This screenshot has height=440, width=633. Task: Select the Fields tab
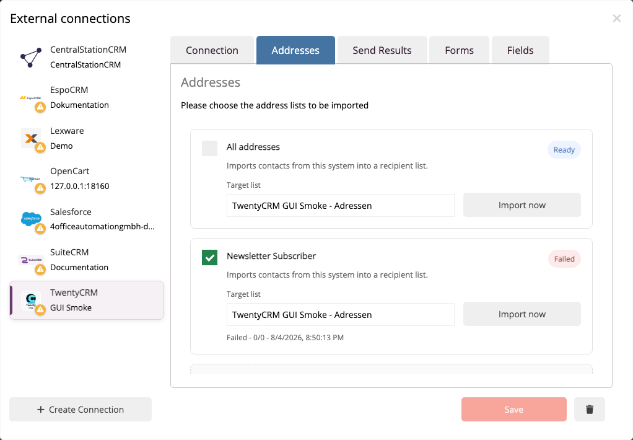(x=520, y=50)
